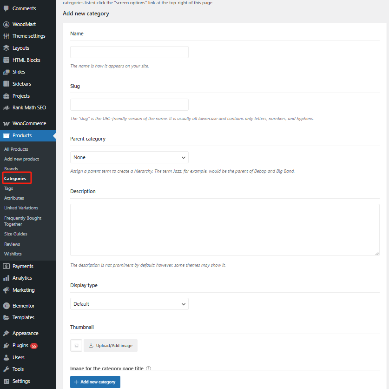The image size is (389, 389).
Task: Click the Products archive box icon
Action: [x=6, y=135]
